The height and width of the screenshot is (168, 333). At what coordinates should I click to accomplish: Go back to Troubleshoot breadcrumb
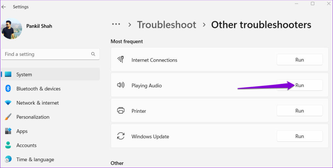(x=166, y=25)
